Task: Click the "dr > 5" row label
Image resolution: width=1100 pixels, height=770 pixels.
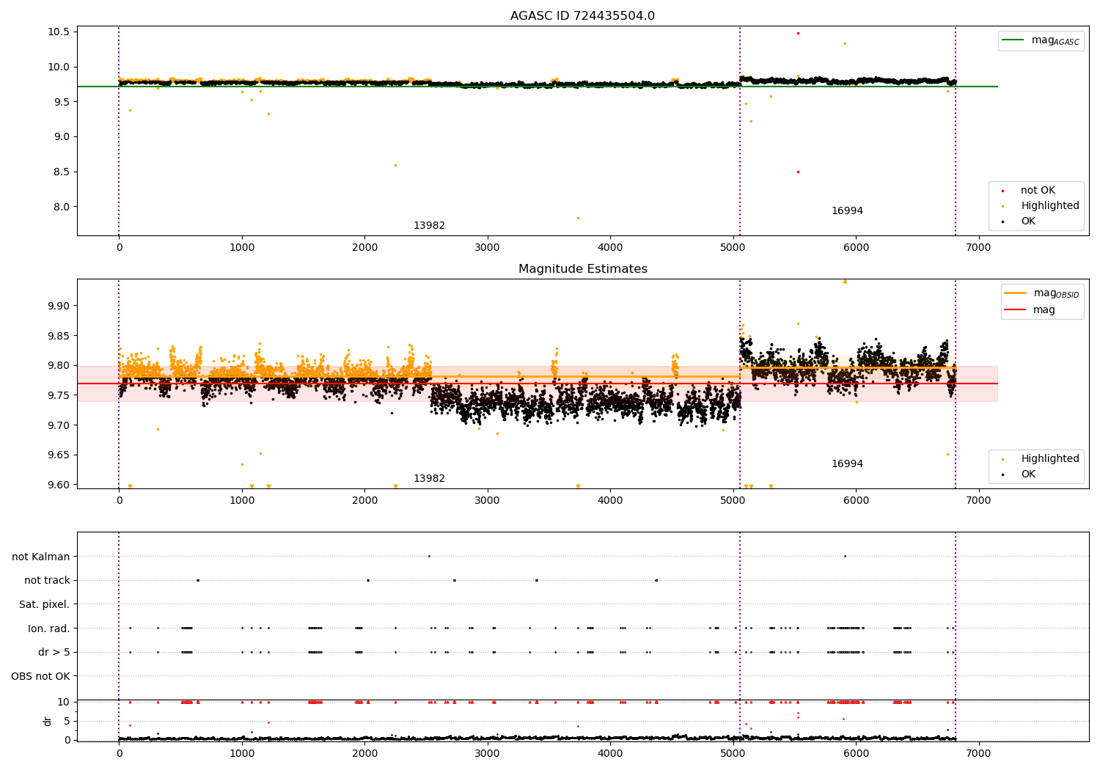Action: tap(54, 653)
